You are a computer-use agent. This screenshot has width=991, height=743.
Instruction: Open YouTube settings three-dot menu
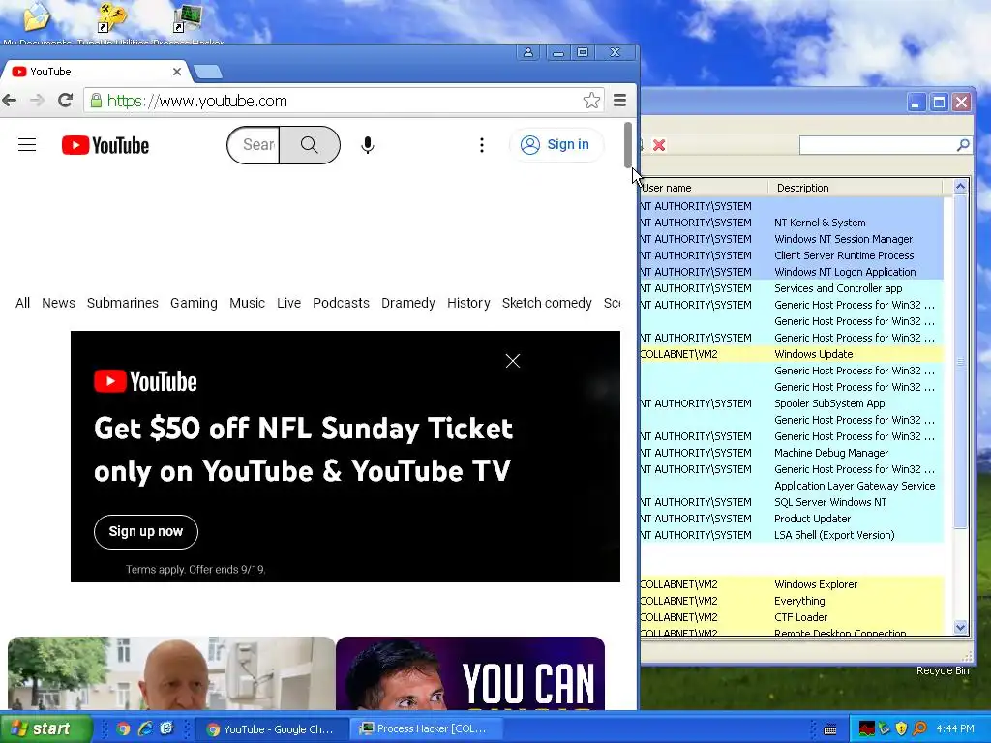(x=482, y=145)
